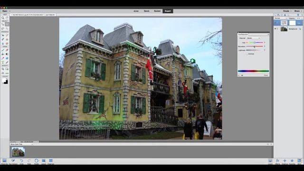Viewport: 304px width, 171px height.
Task: Select the Brush tool
Action: [3, 50]
